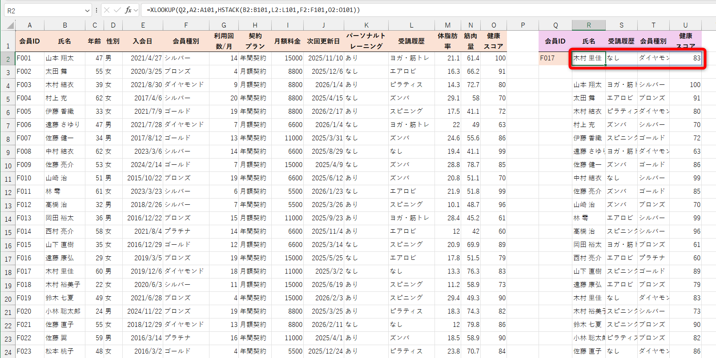Select column U header
Image resolution: width=716 pixels, height=358 pixels.
click(x=685, y=25)
